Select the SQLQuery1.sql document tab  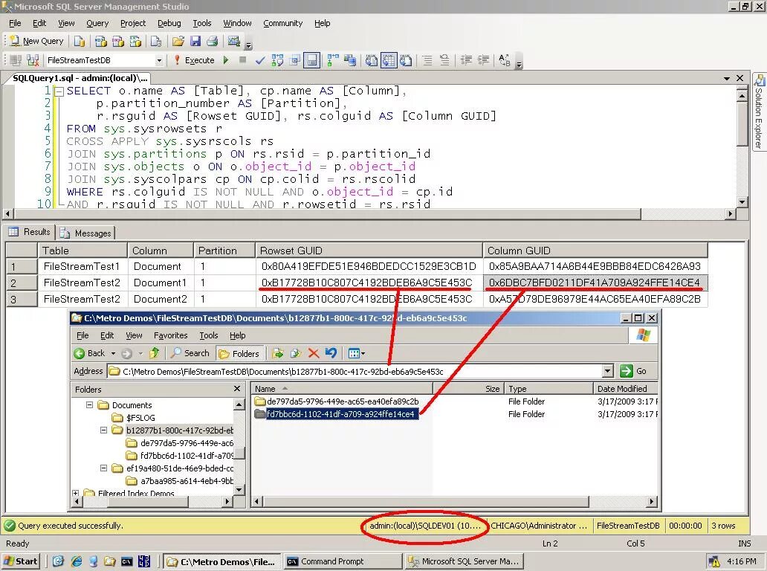point(78,78)
